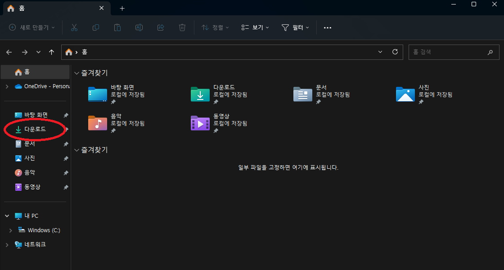Expand the Windows (C:) drive in the sidebar
The width and height of the screenshot is (504, 270).
click(x=10, y=230)
